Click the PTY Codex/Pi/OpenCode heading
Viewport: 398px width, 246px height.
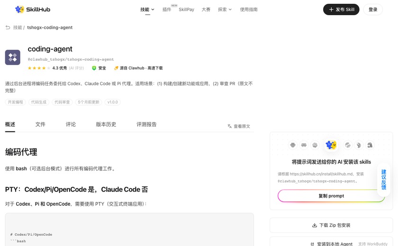click(76, 190)
